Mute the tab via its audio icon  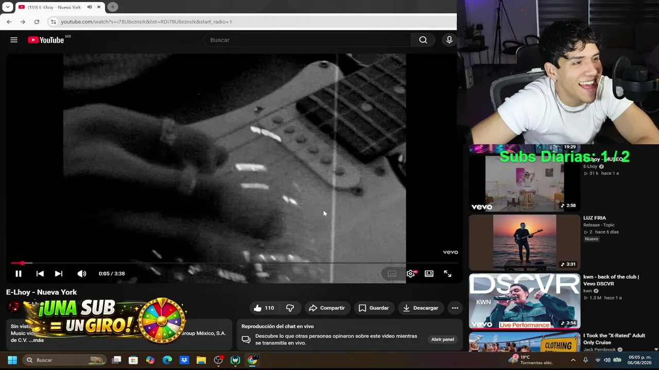90,7
